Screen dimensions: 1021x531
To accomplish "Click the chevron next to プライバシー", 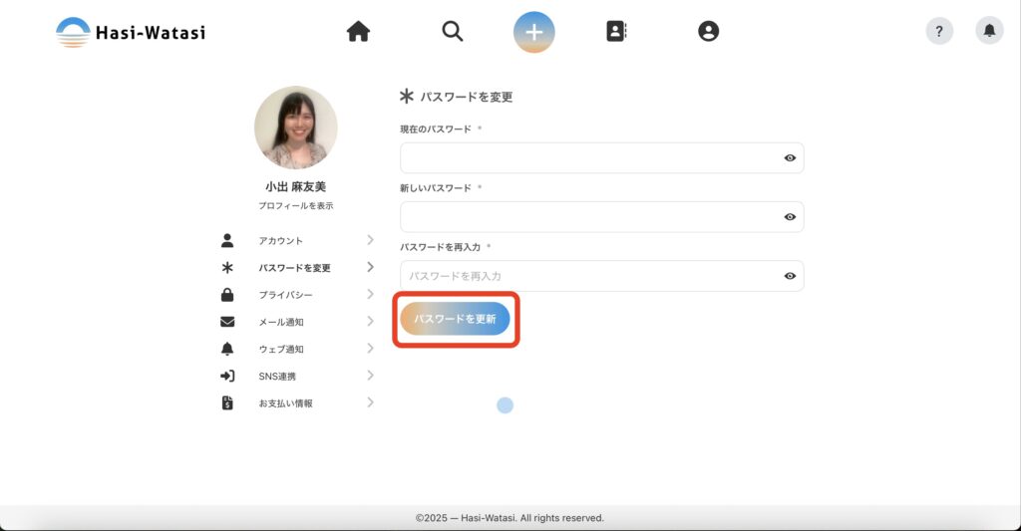I will coord(370,295).
